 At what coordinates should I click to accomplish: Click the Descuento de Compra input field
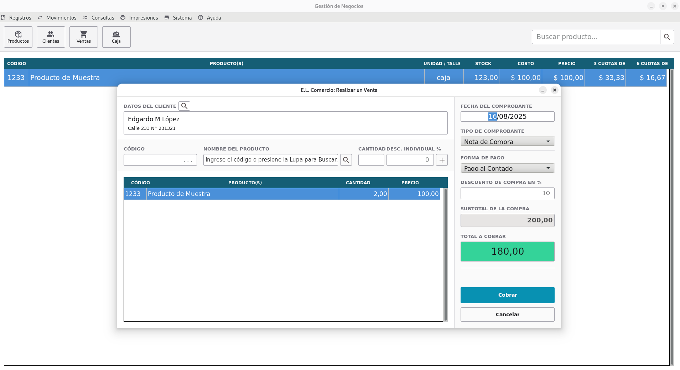click(x=507, y=193)
